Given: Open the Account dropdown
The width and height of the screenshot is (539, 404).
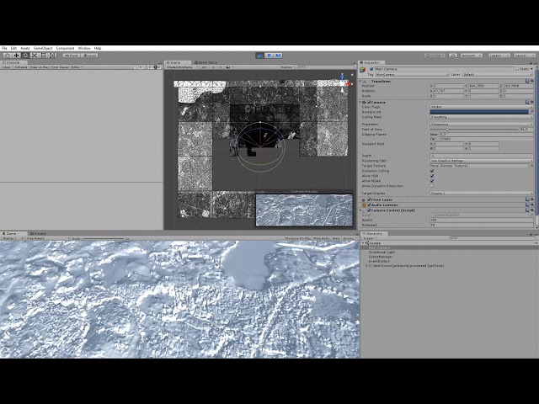Looking at the screenshot, I should pyautogui.click(x=471, y=56).
